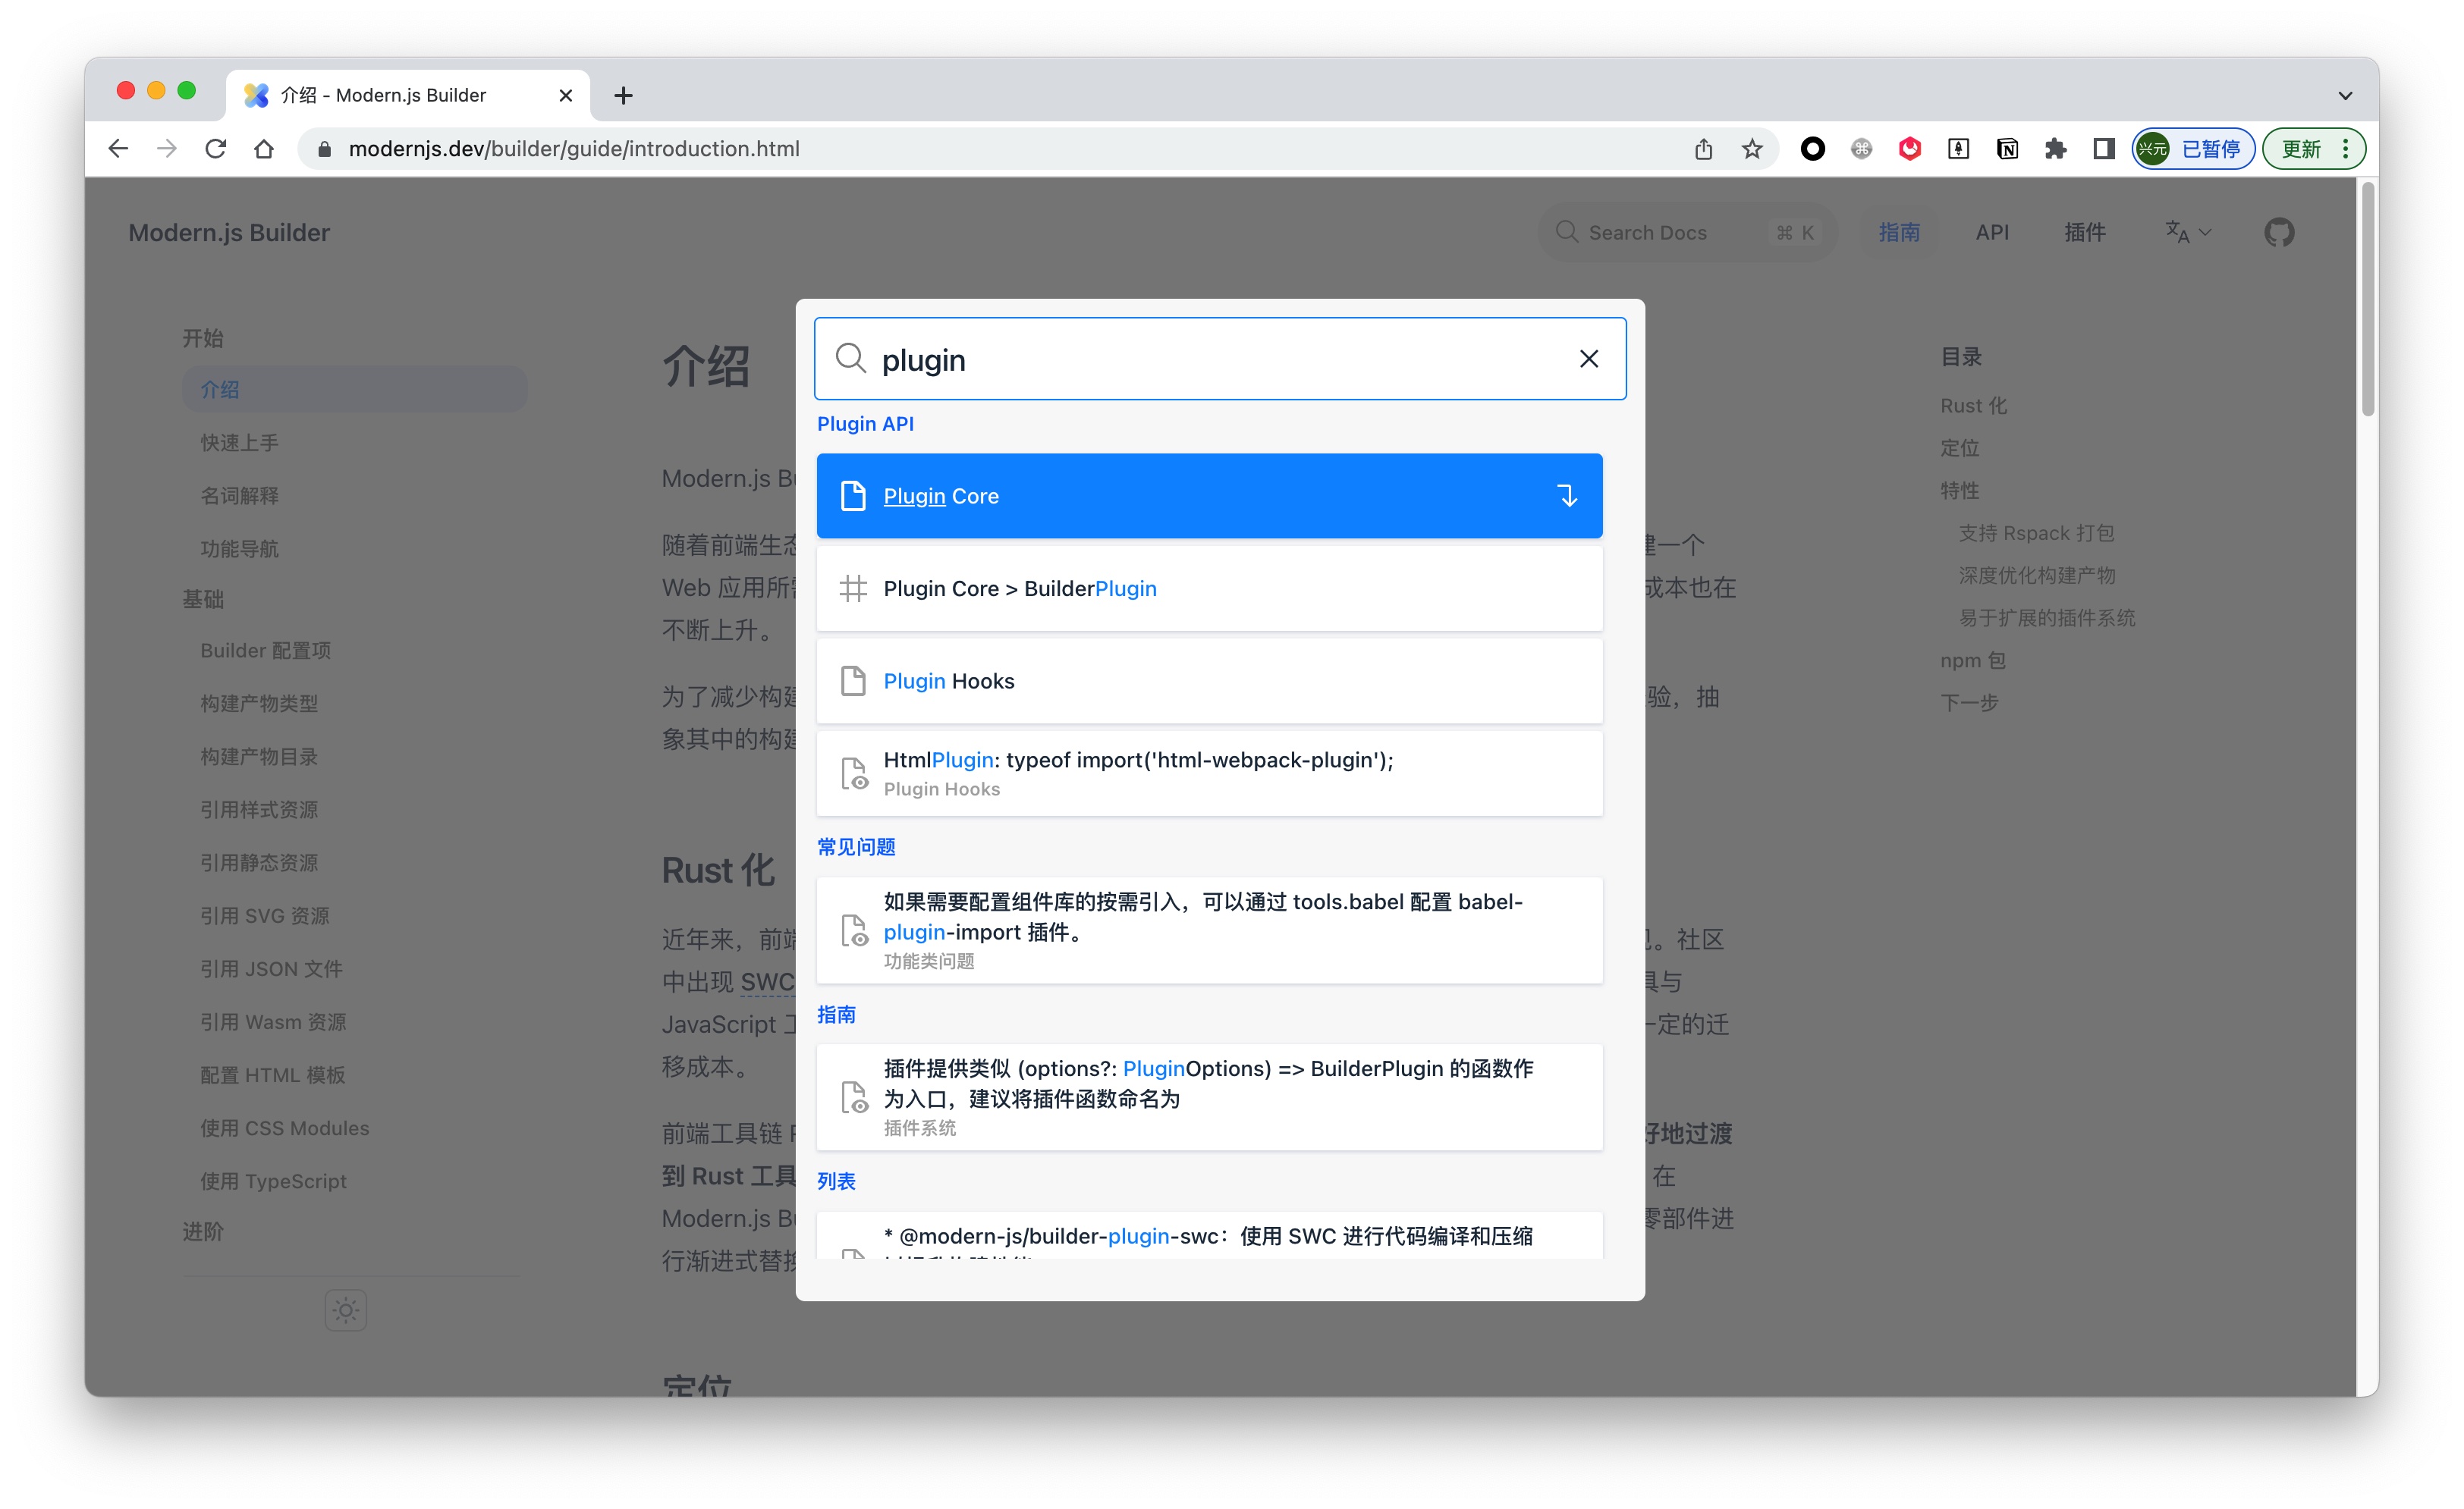Click the magnifier icon in the search modal

coord(850,359)
